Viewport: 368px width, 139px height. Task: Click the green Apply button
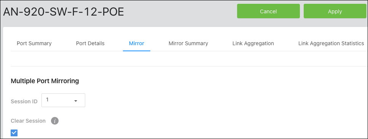335,11
